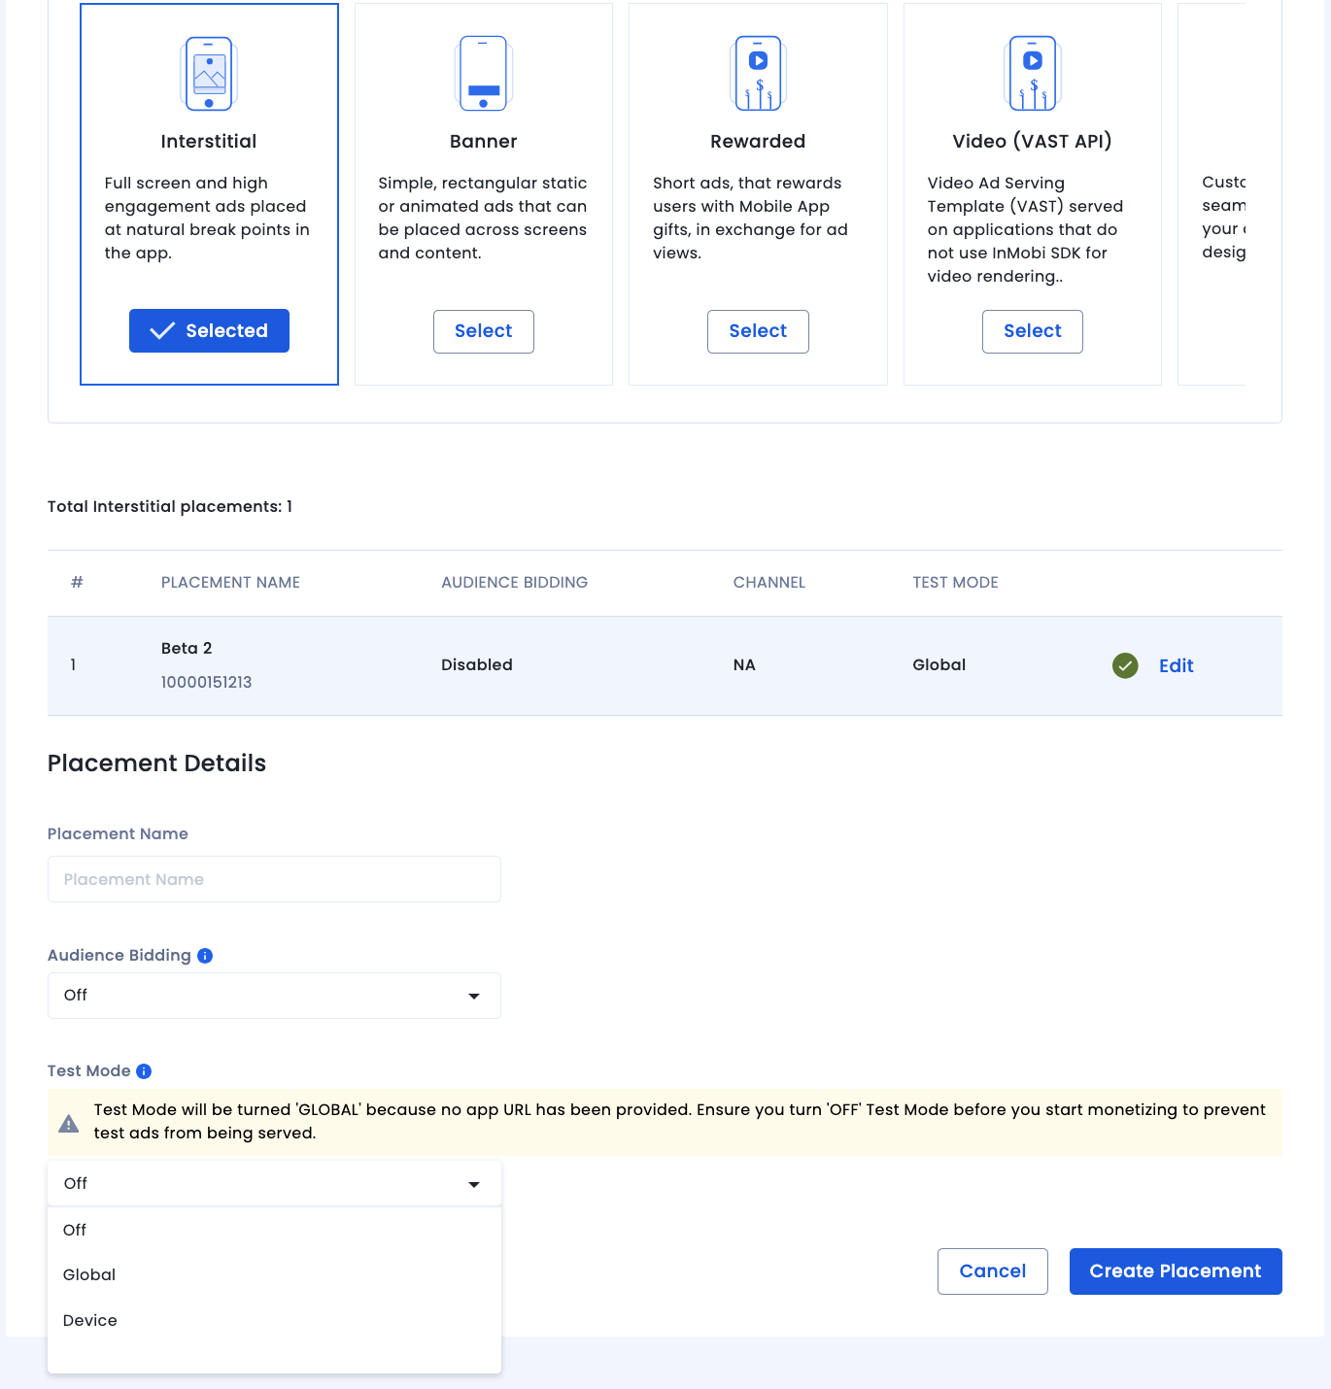Viewport: 1331px width, 1389px height.
Task: Choose Device from Test Mode options
Action: pyautogui.click(x=90, y=1321)
